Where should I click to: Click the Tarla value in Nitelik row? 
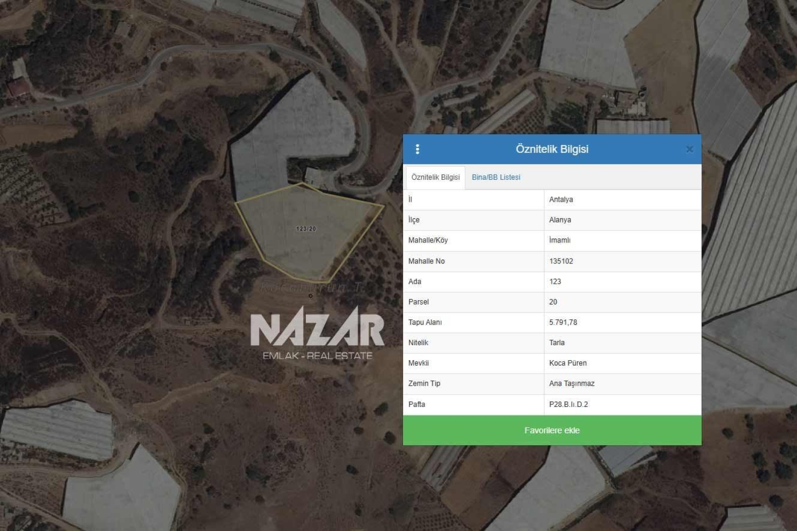click(x=557, y=343)
